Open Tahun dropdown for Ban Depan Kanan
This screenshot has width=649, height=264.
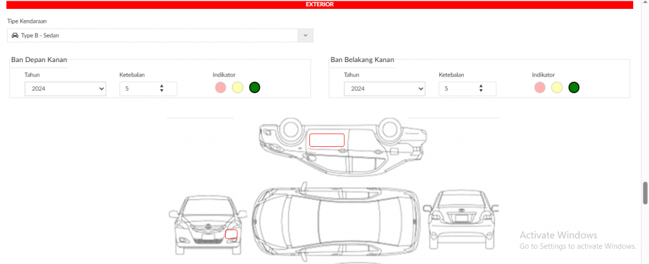pos(65,89)
